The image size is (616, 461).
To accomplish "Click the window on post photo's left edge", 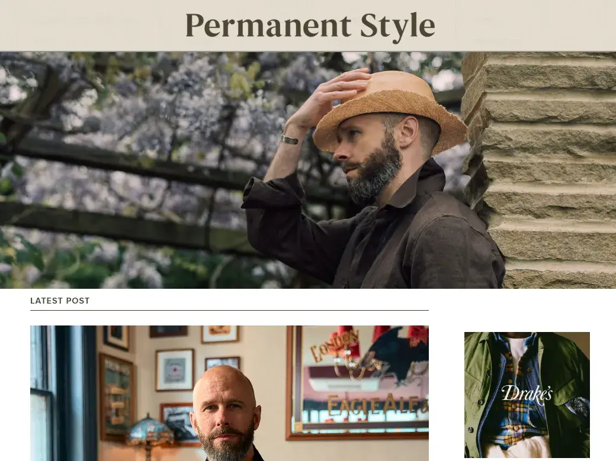I will click(43, 393).
